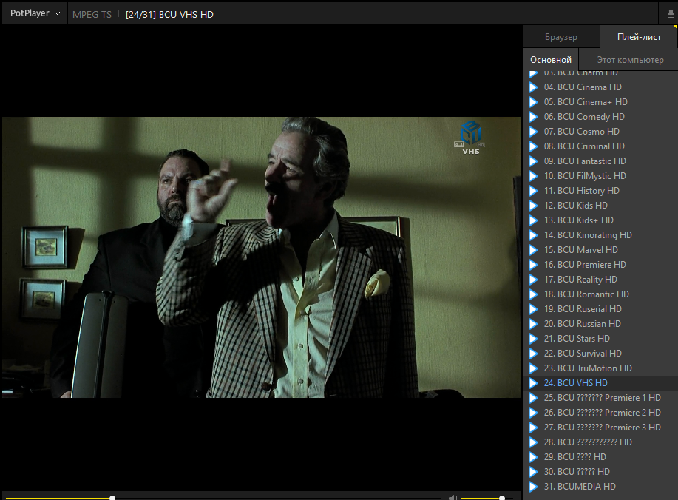
Task: Click the play icon beside BCU Premiere HD
Action: pyautogui.click(x=533, y=265)
